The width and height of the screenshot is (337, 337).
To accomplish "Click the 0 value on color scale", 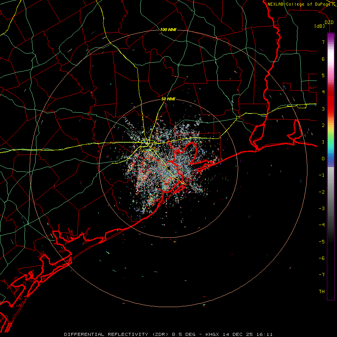I will [x=323, y=159].
